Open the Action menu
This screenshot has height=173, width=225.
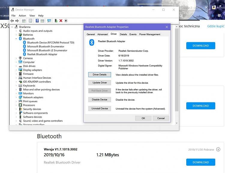tap(22, 16)
